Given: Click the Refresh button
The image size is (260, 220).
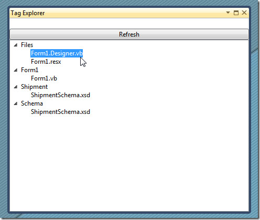Looking at the screenshot, I should [x=129, y=34].
